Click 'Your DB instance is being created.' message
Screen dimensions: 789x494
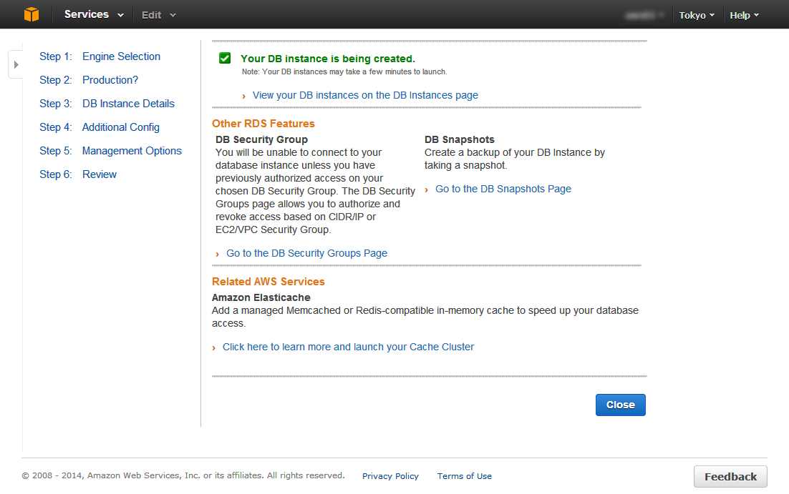(328, 59)
